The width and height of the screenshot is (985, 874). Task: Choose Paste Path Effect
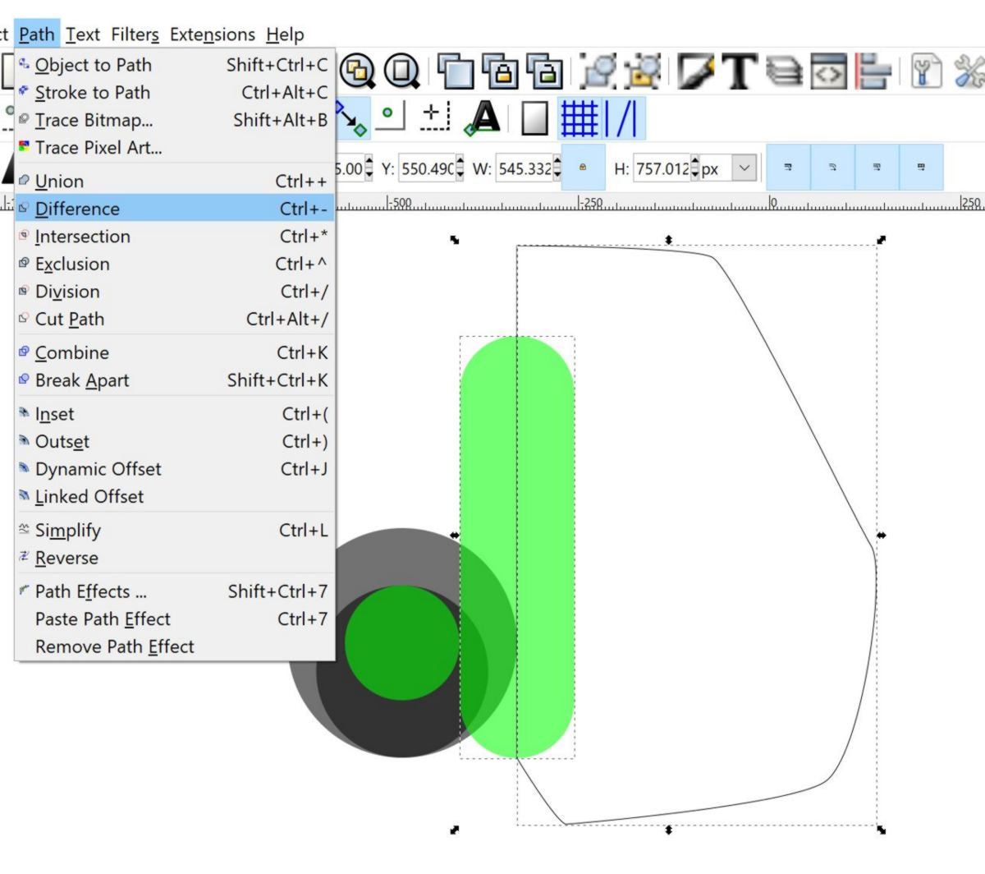pos(175,619)
